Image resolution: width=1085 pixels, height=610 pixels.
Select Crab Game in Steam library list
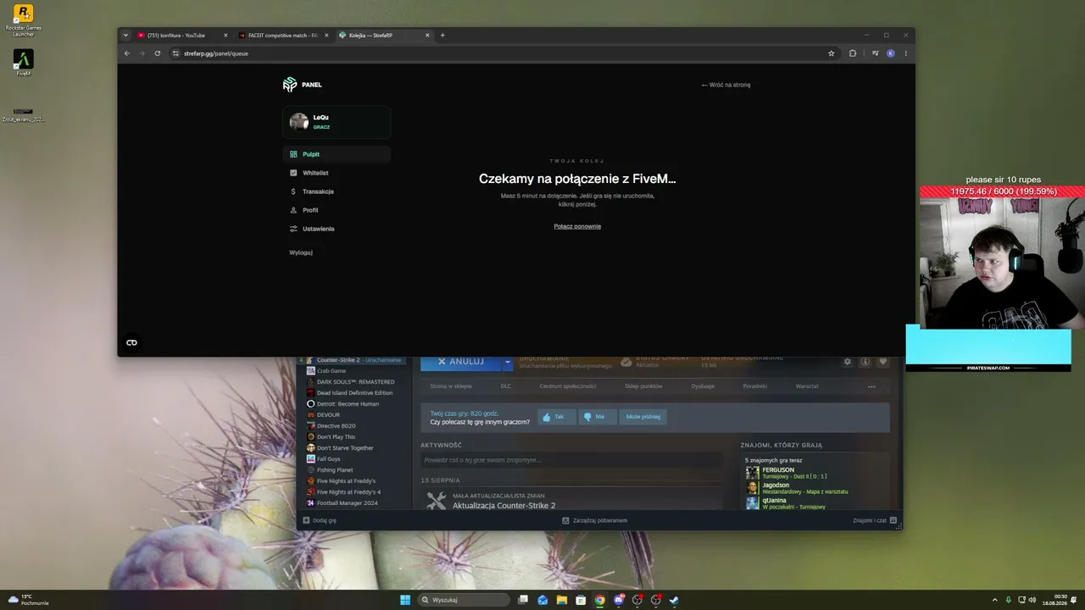(331, 371)
